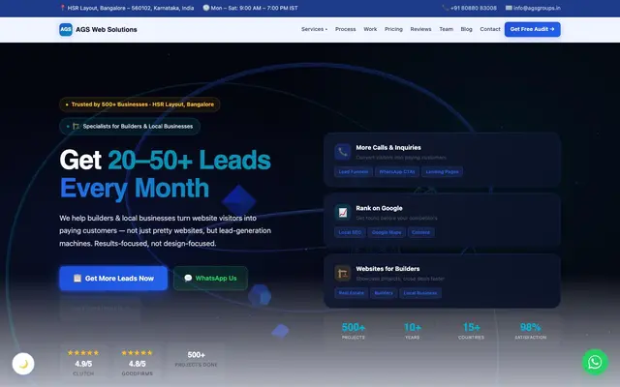
Task: Click Get More Leads Now button
Action: click(x=113, y=279)
